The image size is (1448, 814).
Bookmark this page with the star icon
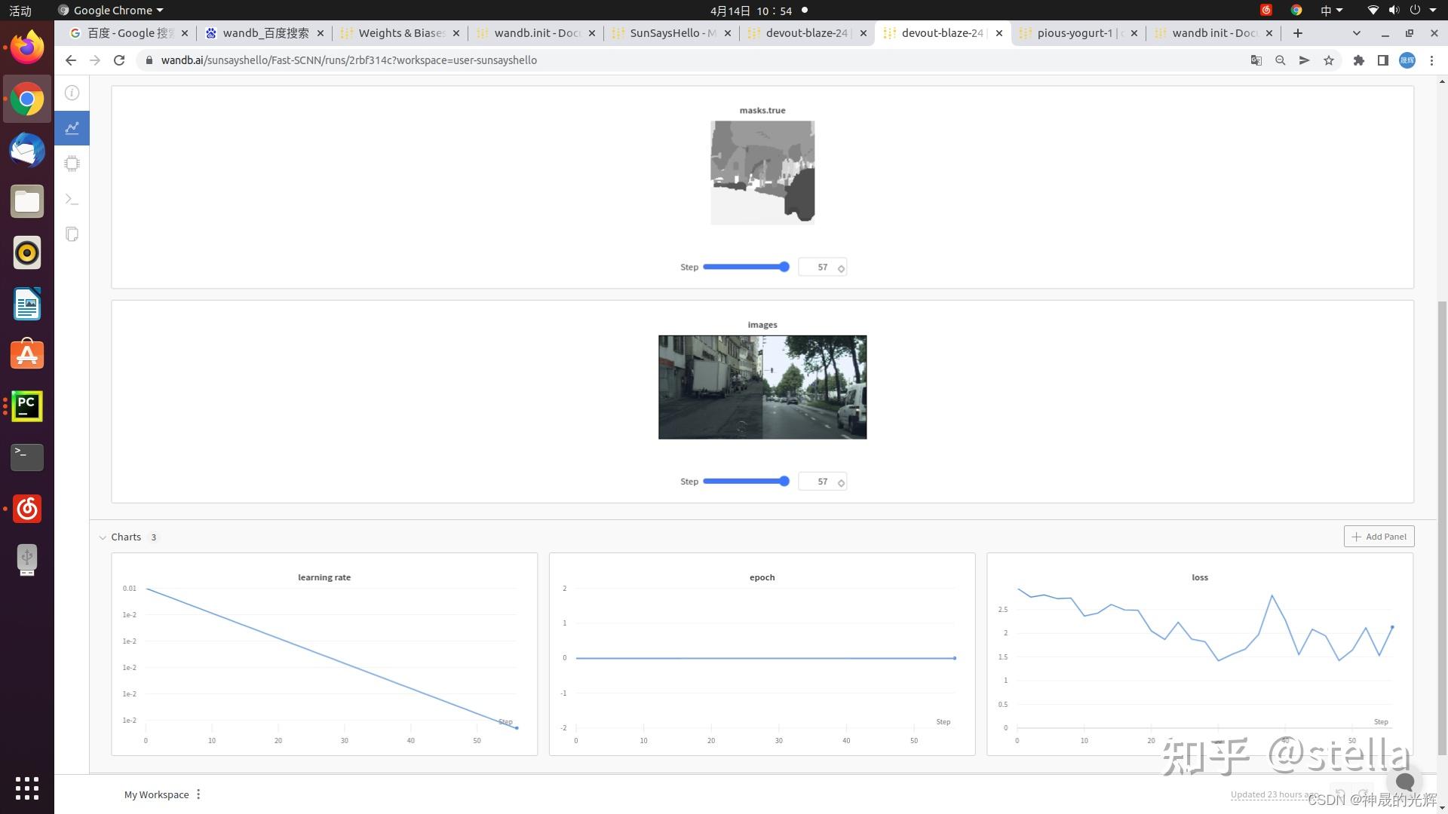1329,60
